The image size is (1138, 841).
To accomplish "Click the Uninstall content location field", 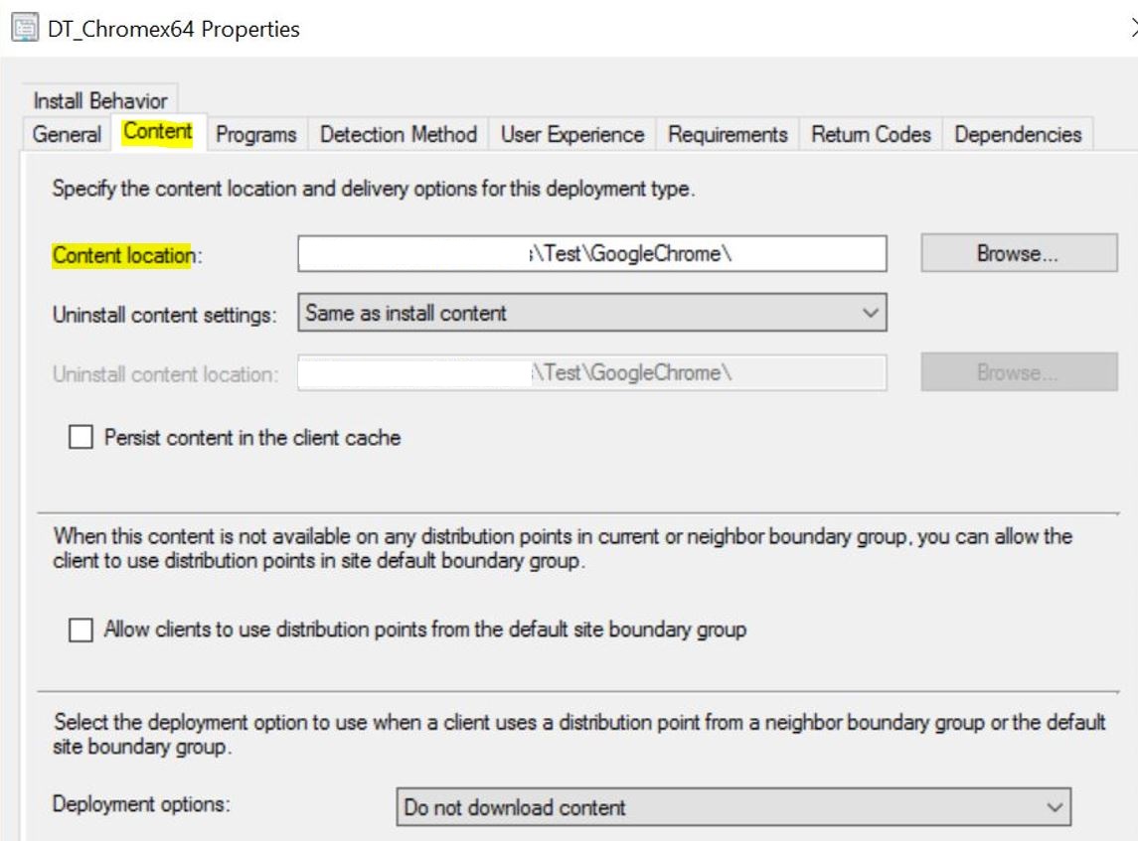I will click(591, 373).
